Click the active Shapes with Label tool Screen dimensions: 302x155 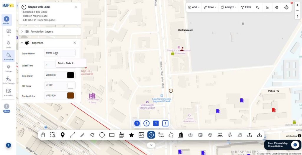(x=151, y=135)
